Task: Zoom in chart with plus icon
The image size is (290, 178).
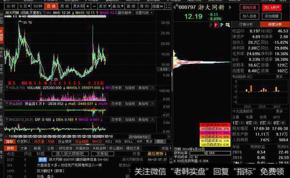Action: 88,6
